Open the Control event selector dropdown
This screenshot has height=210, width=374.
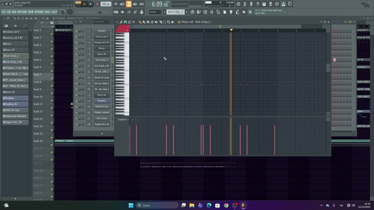pyautogui.click(x=123, y=120)
